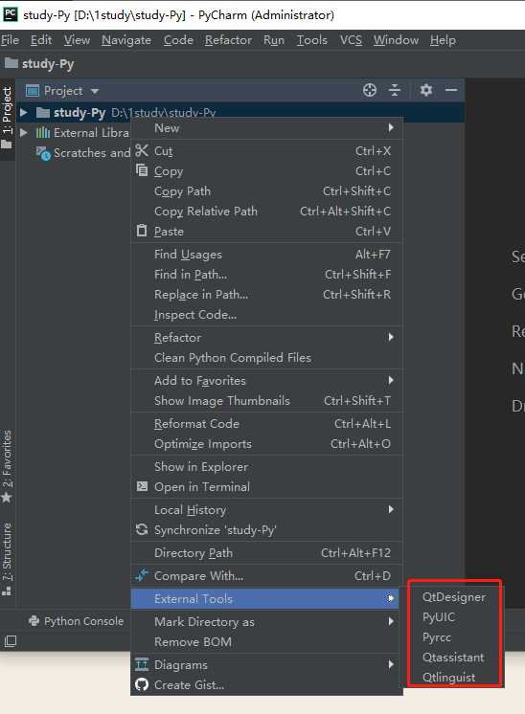Click the Synchronize refresh icon
The image size is (525, 714).
coord(142,529)
